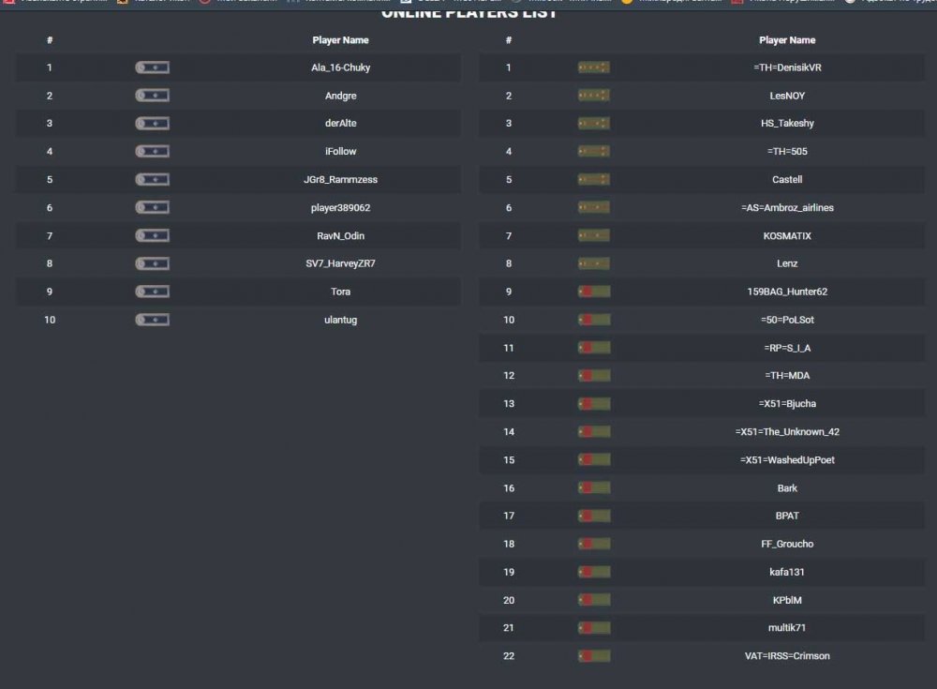Click the rank badge next to kafa131

coord(594,572)
